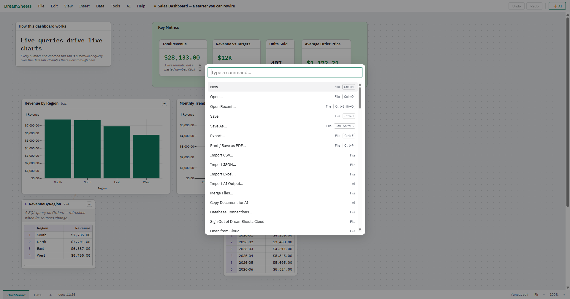Select Import JSON... command

pos(283,165)
